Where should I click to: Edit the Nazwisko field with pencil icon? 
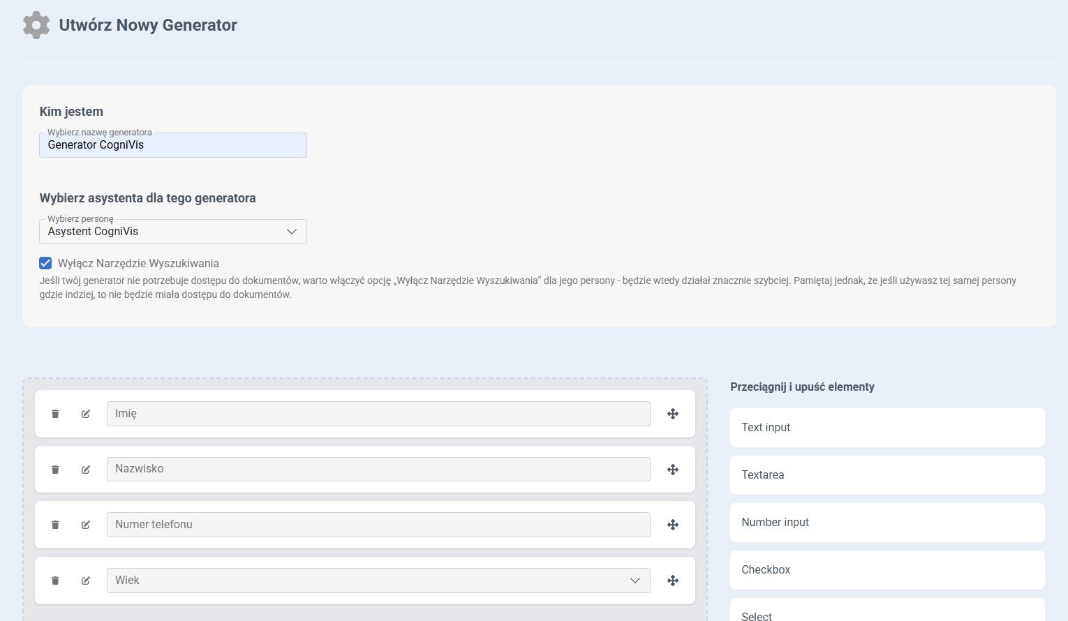coord(86,470)
